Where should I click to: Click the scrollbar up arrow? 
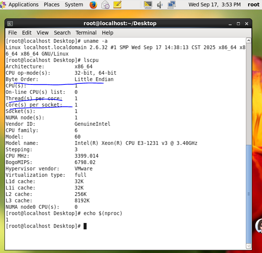tap(249, 41)
